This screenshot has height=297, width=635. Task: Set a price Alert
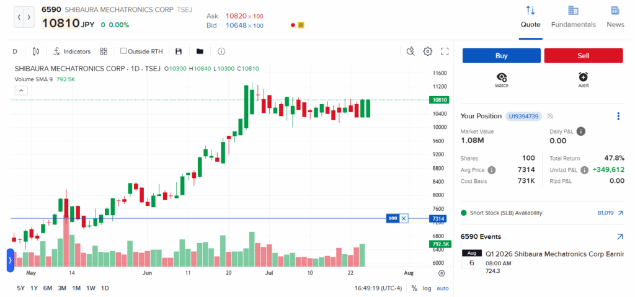[583, 80]
